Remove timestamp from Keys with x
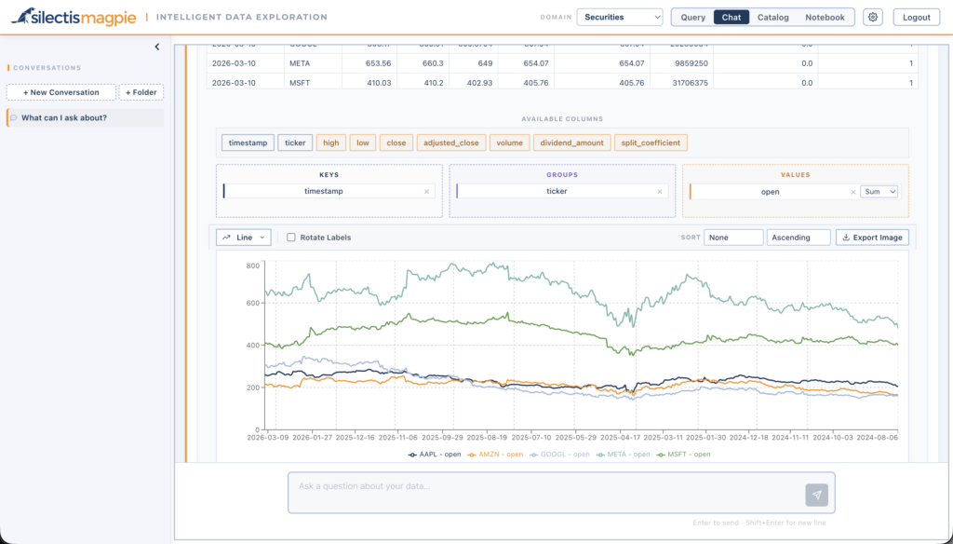 426,192
